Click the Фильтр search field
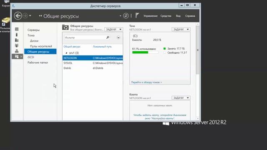Viewport: 267px width, 150px height. tap(85, 37)
